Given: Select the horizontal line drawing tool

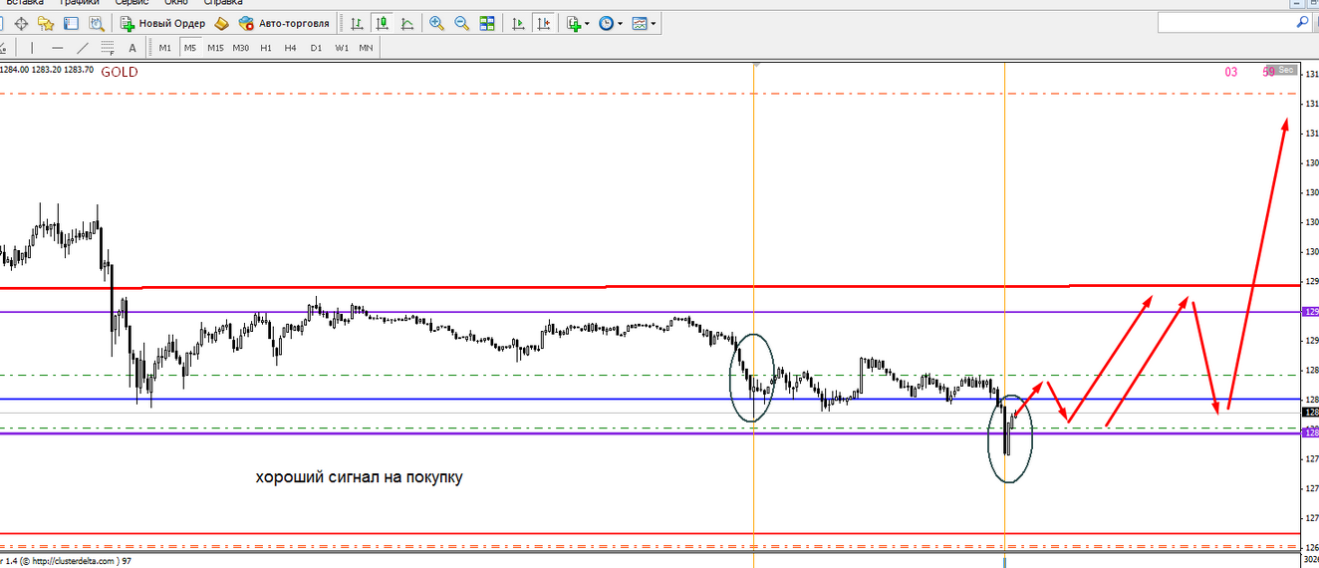Looking at the screenshot, I should (x=57, y=47).
